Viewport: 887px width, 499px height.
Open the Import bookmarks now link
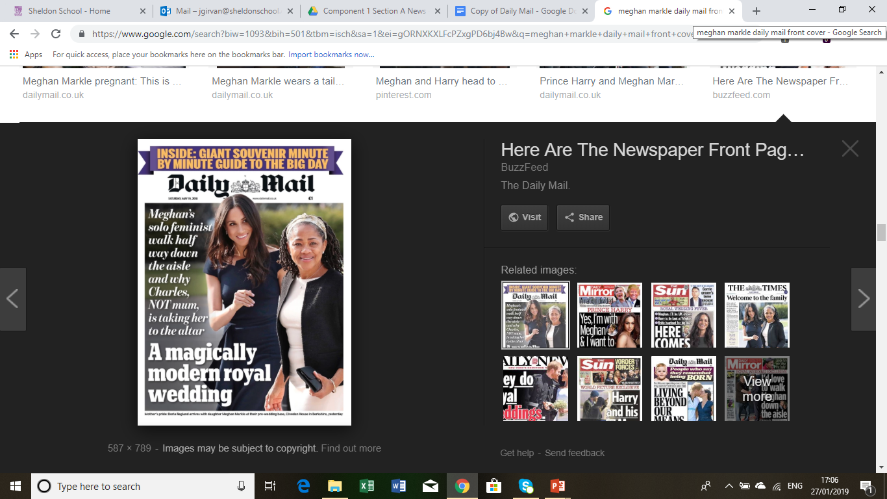coord(331,55)
